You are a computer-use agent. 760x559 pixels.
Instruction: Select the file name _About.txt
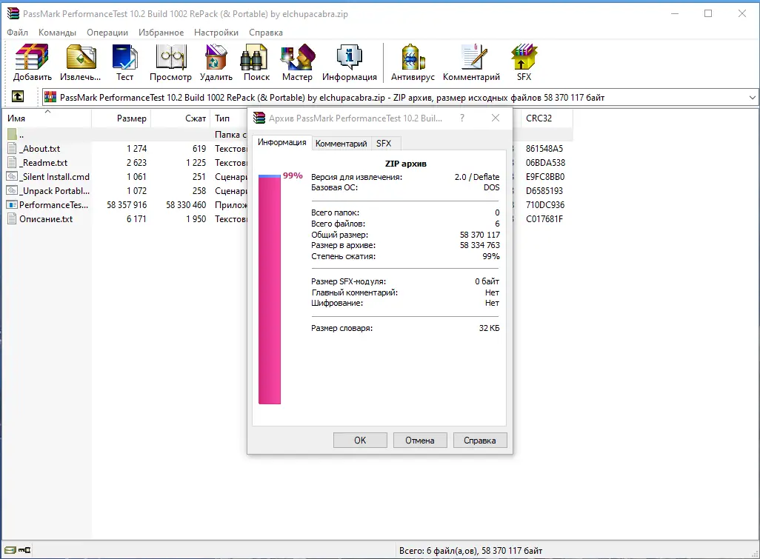40,149
